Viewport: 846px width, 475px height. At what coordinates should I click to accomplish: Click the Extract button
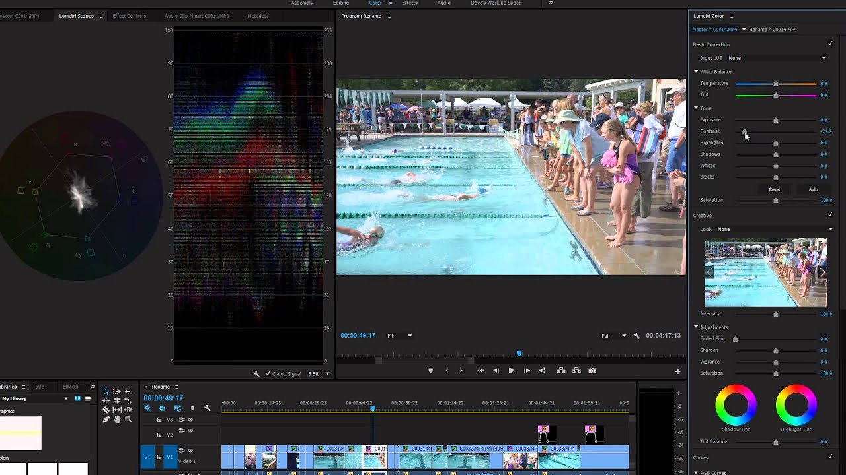pyautogui.click(x=576, y=371)
